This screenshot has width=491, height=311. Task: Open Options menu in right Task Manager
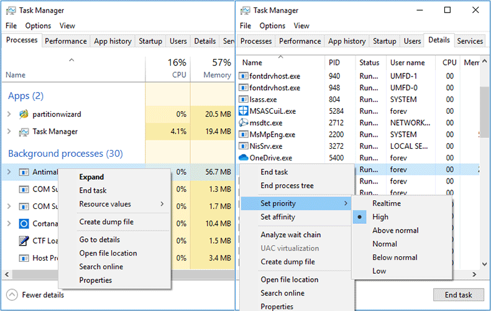[272, 26]
